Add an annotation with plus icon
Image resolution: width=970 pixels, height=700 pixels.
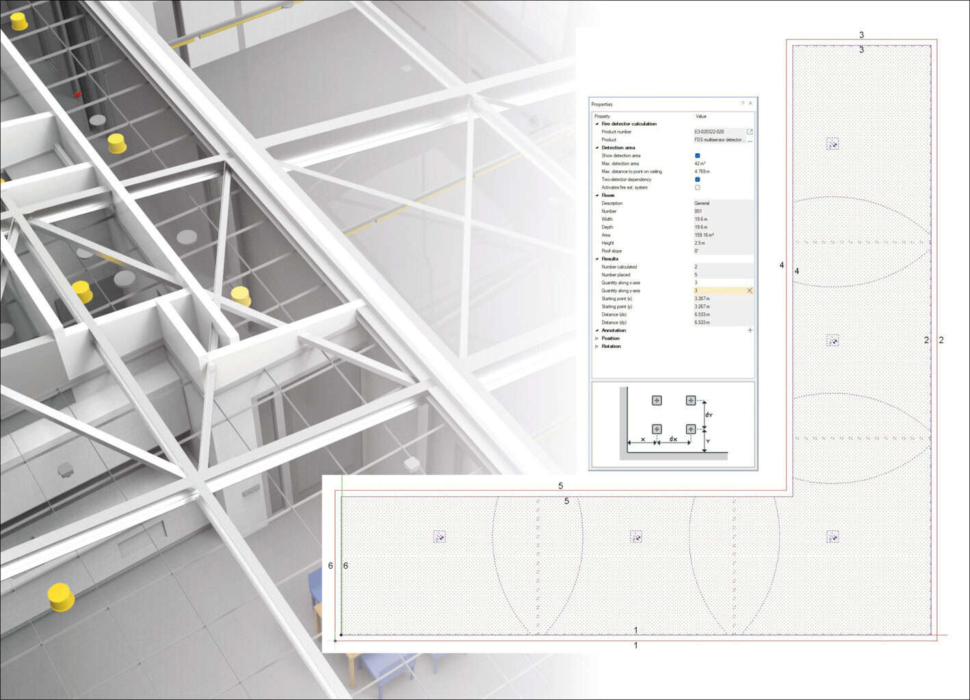750,330
